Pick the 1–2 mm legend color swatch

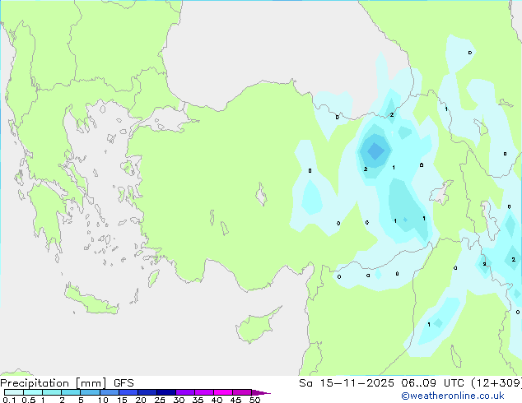[x=52, y=392]
